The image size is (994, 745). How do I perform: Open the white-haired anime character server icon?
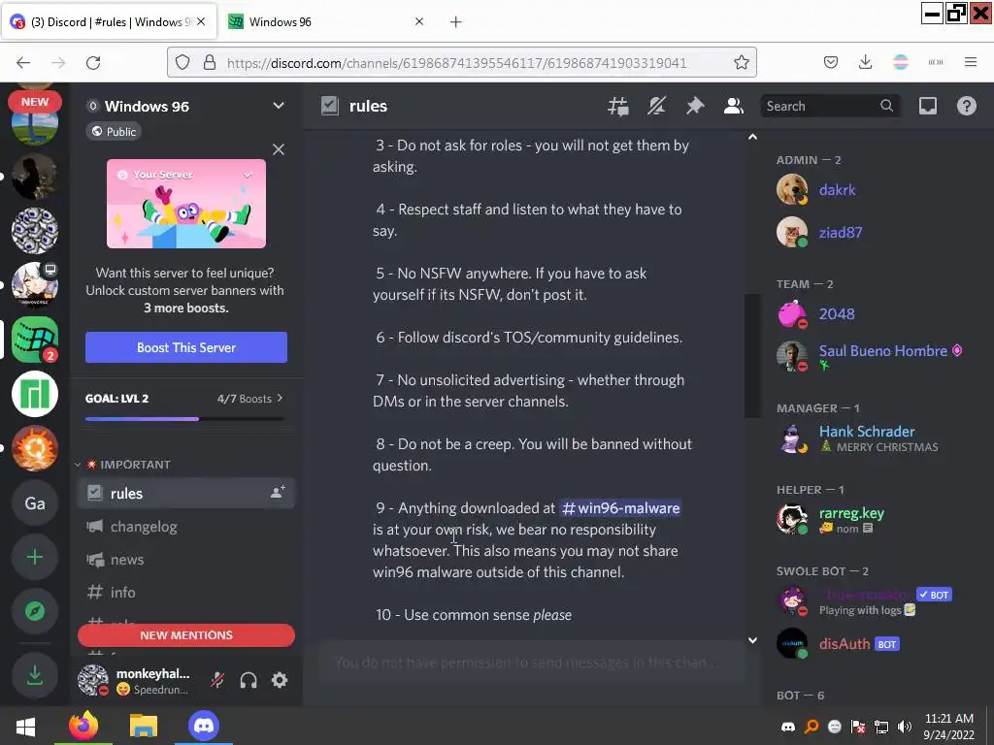35,285
